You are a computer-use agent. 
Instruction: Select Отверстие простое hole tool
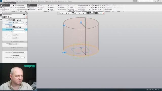(x=41, y=8)
